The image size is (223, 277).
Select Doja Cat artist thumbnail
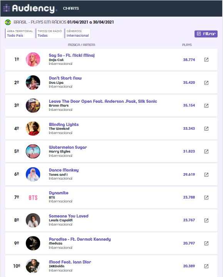pyautogui.click(x=33, y=59)
